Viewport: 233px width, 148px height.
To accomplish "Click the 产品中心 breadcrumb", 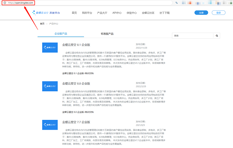I will (x=54, y=24).
